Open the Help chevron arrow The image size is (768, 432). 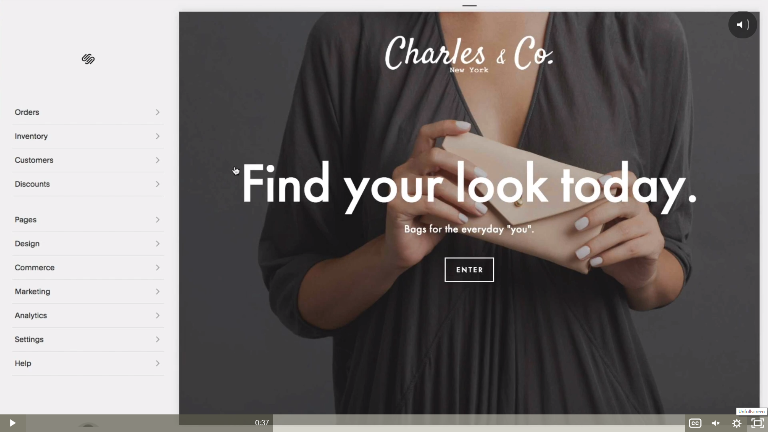(158, 363)
